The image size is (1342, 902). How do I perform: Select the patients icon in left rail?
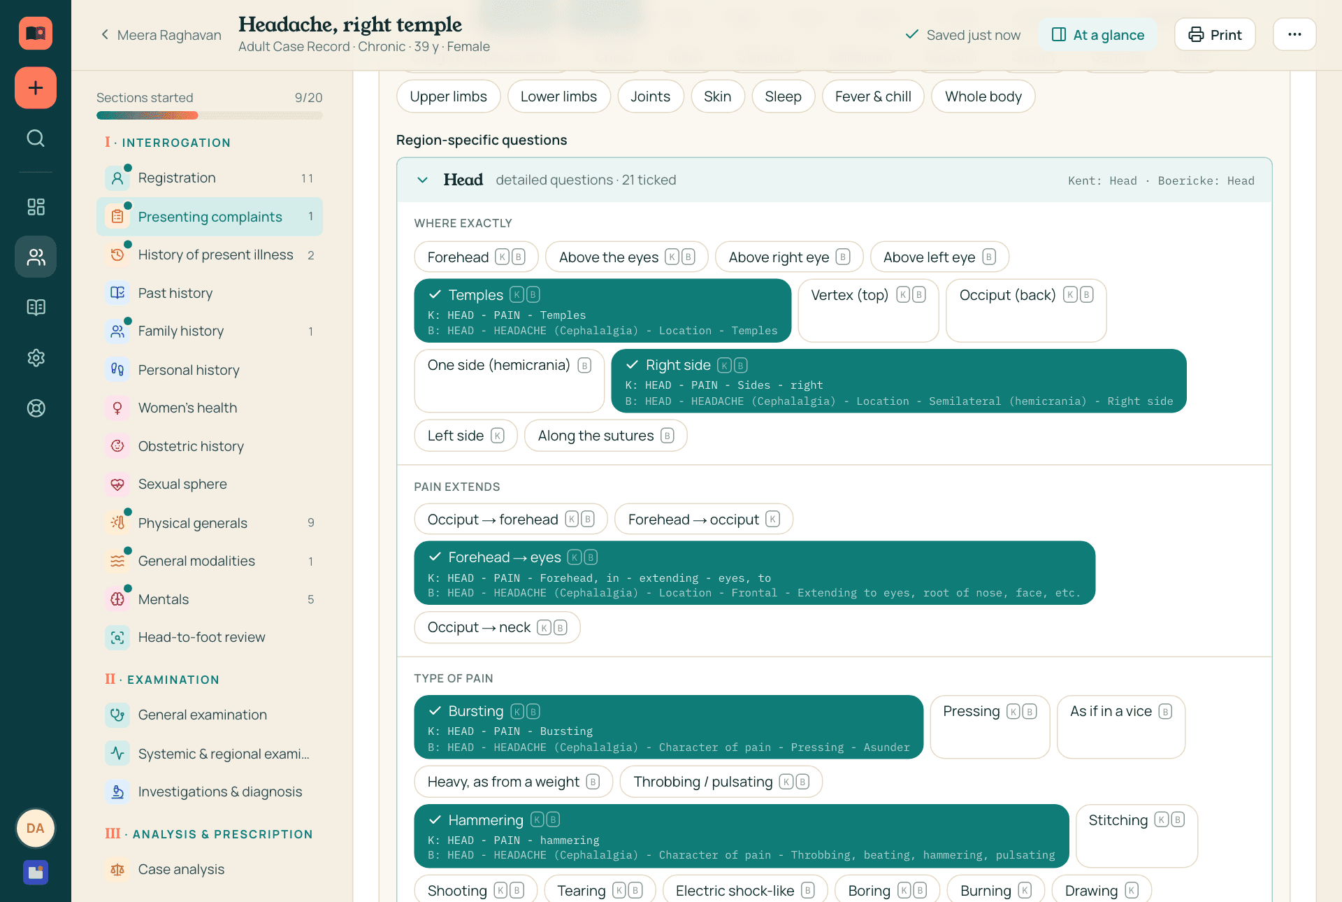tap(36, 257)
